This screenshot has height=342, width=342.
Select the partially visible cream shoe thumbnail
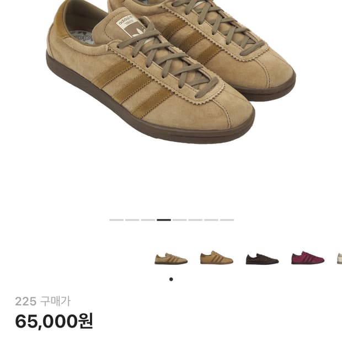(x=339, y=259)
